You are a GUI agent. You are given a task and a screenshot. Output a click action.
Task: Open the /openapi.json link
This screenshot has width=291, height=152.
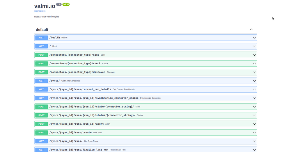click(x=40, y=11)
